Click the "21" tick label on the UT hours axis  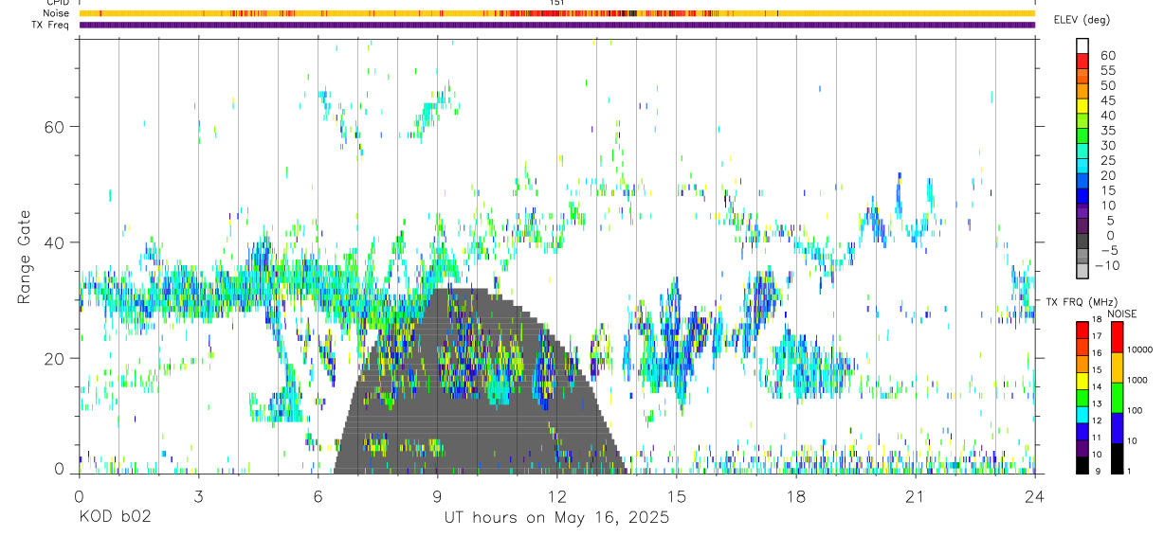pyautogui.click(x=916, y=496)
